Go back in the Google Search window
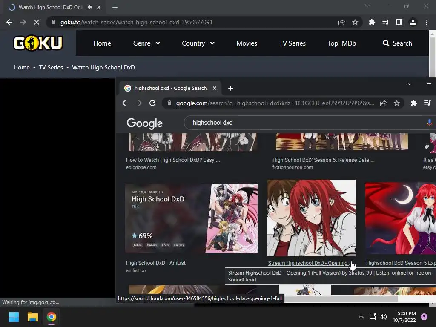The width and height of the screenshot is (436, 327). tap(125, 103)
